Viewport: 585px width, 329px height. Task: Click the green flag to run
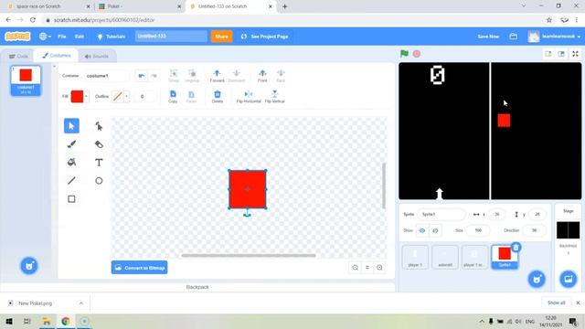click(x=404, y=54)
